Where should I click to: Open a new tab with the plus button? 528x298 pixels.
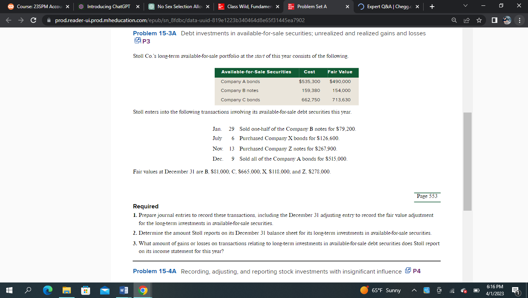pos(431,7)
